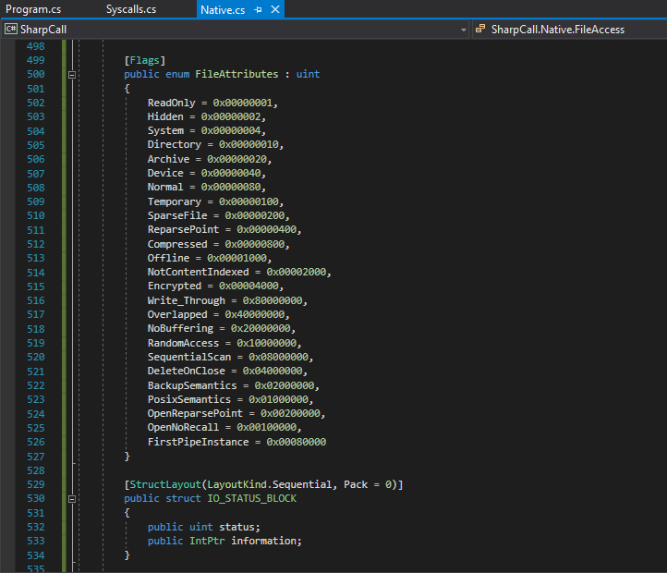Click the Temporary enum member

(175, 201)
